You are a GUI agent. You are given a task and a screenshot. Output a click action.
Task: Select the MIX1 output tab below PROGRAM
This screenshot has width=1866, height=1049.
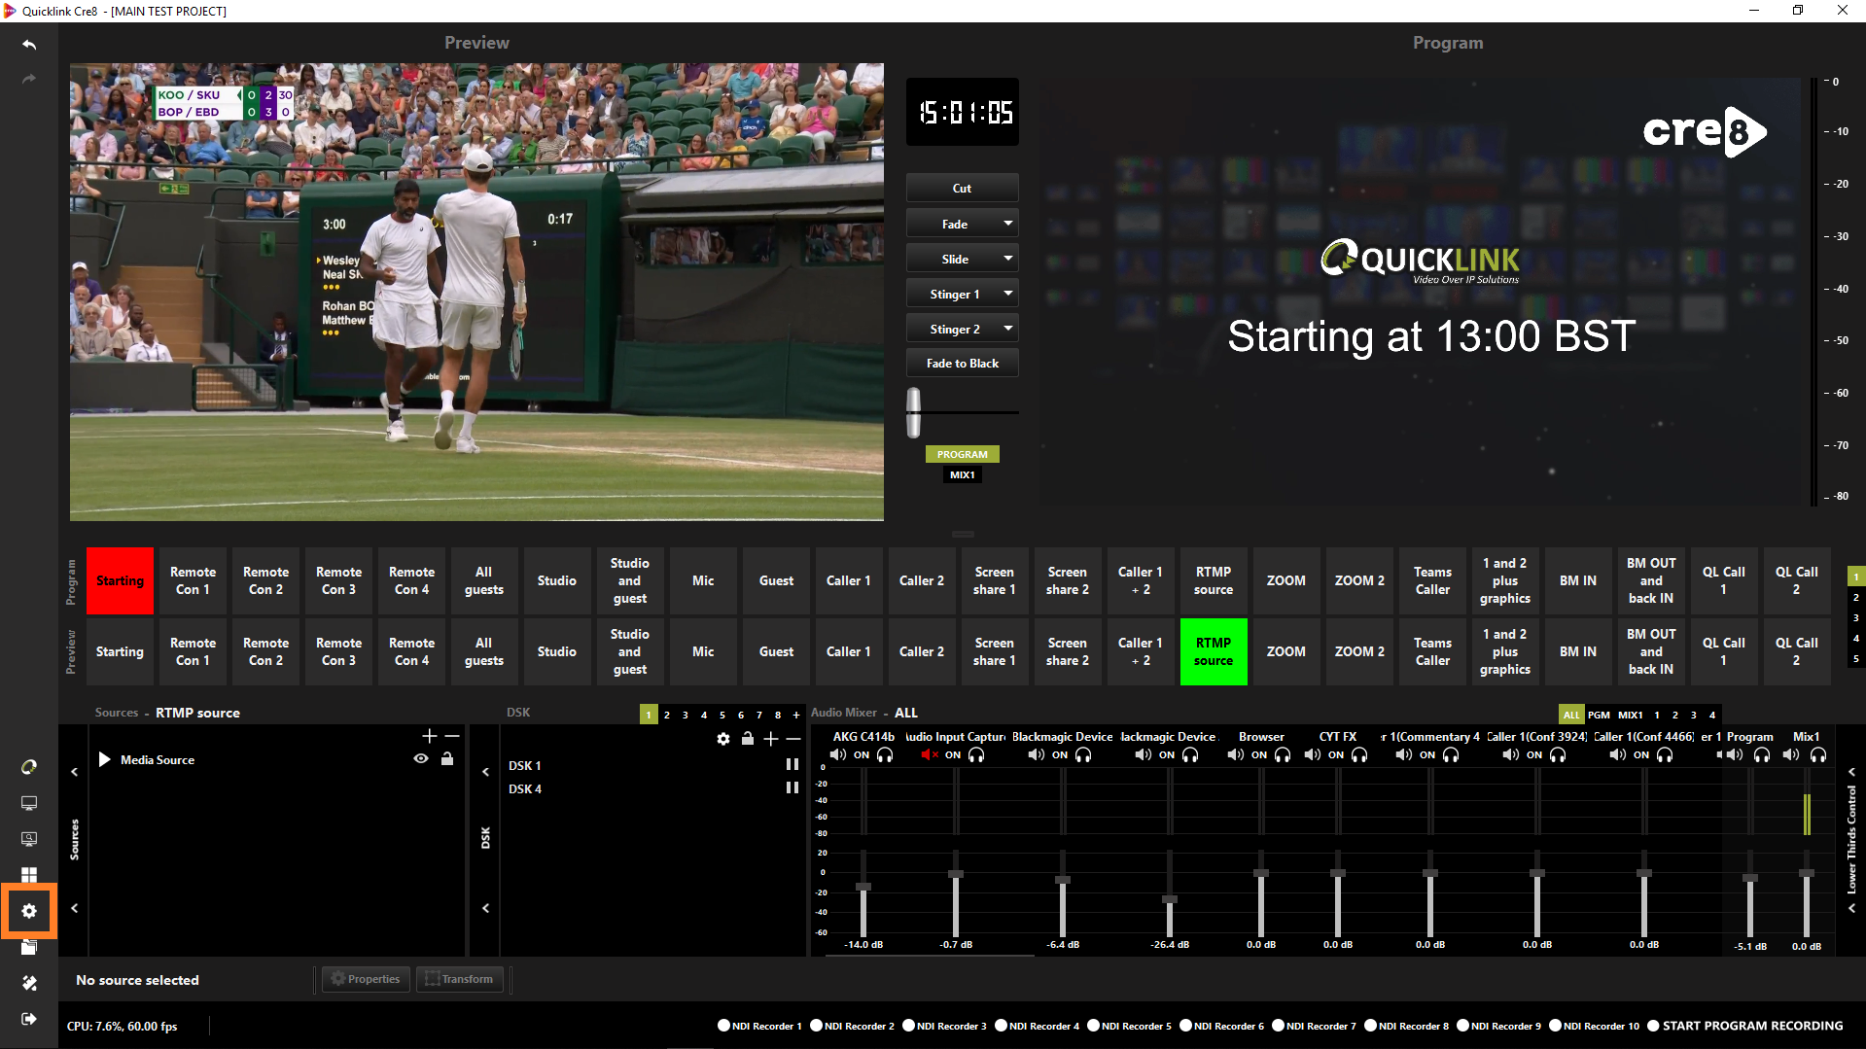[x=963, y=474]
